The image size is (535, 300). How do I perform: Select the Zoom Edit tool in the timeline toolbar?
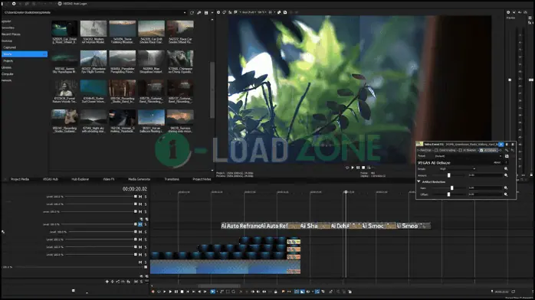point(233,292)
